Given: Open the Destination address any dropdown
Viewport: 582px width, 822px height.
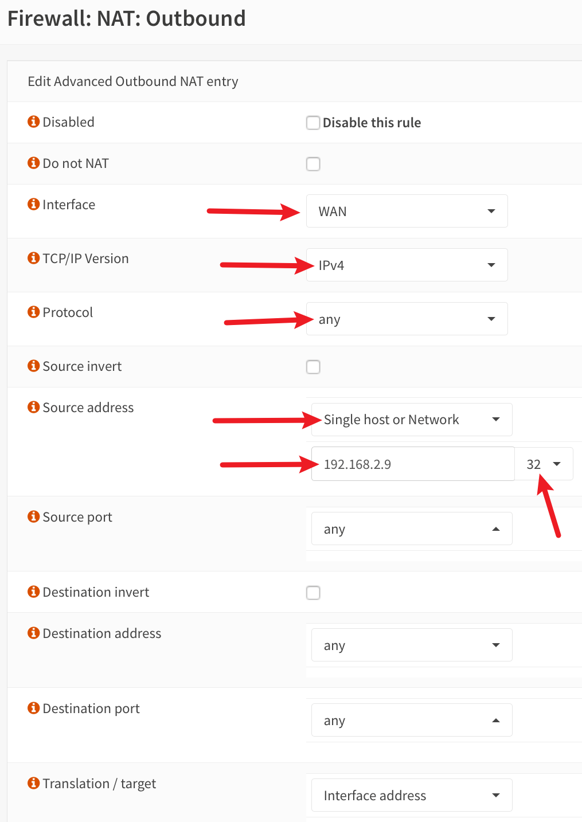Looking at the screenshot, I should [412, 645].
